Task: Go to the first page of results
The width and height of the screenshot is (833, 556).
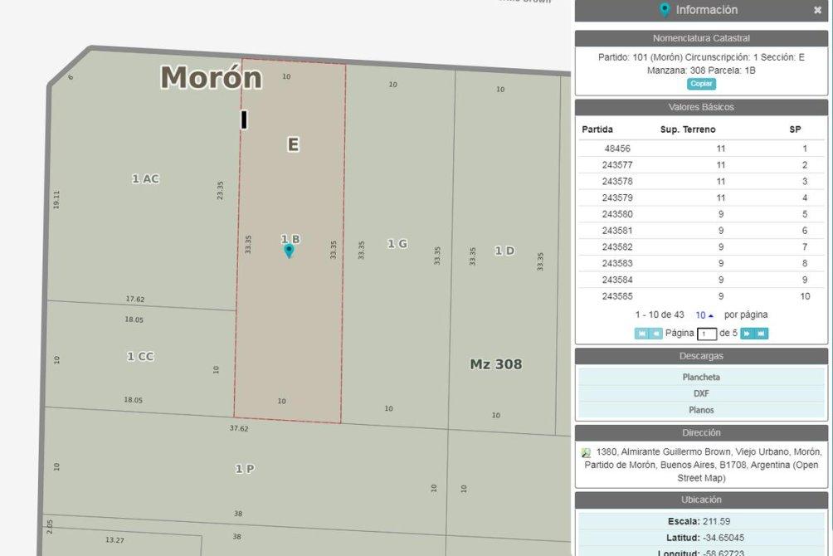Action: click(x=641, y=334)
